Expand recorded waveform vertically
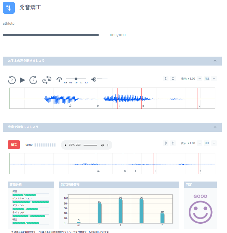Viewport: 227px width, 233px height. tap(166, 143)
